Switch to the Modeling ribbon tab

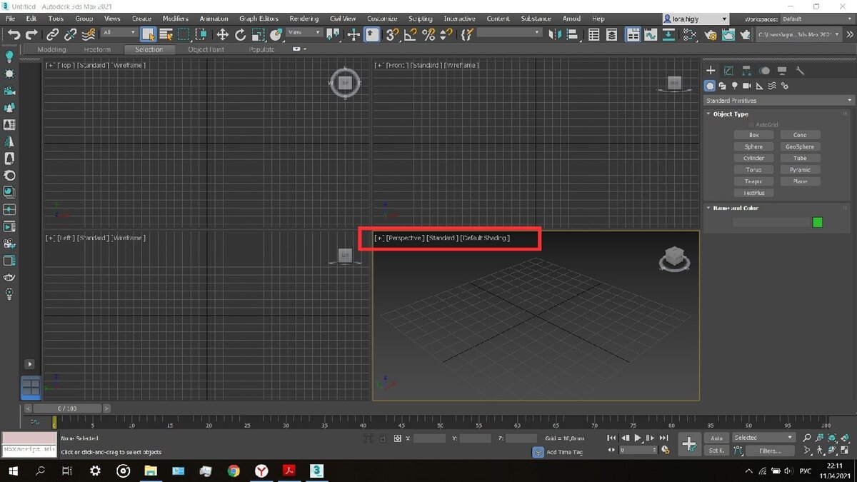click(51, 49)
